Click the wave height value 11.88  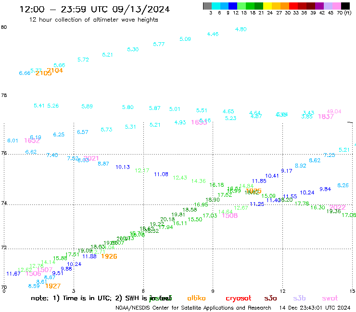point(89,256)
